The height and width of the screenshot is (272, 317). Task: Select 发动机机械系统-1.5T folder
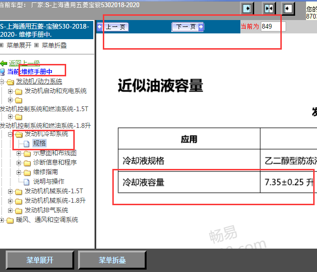(x=54, y=191)
